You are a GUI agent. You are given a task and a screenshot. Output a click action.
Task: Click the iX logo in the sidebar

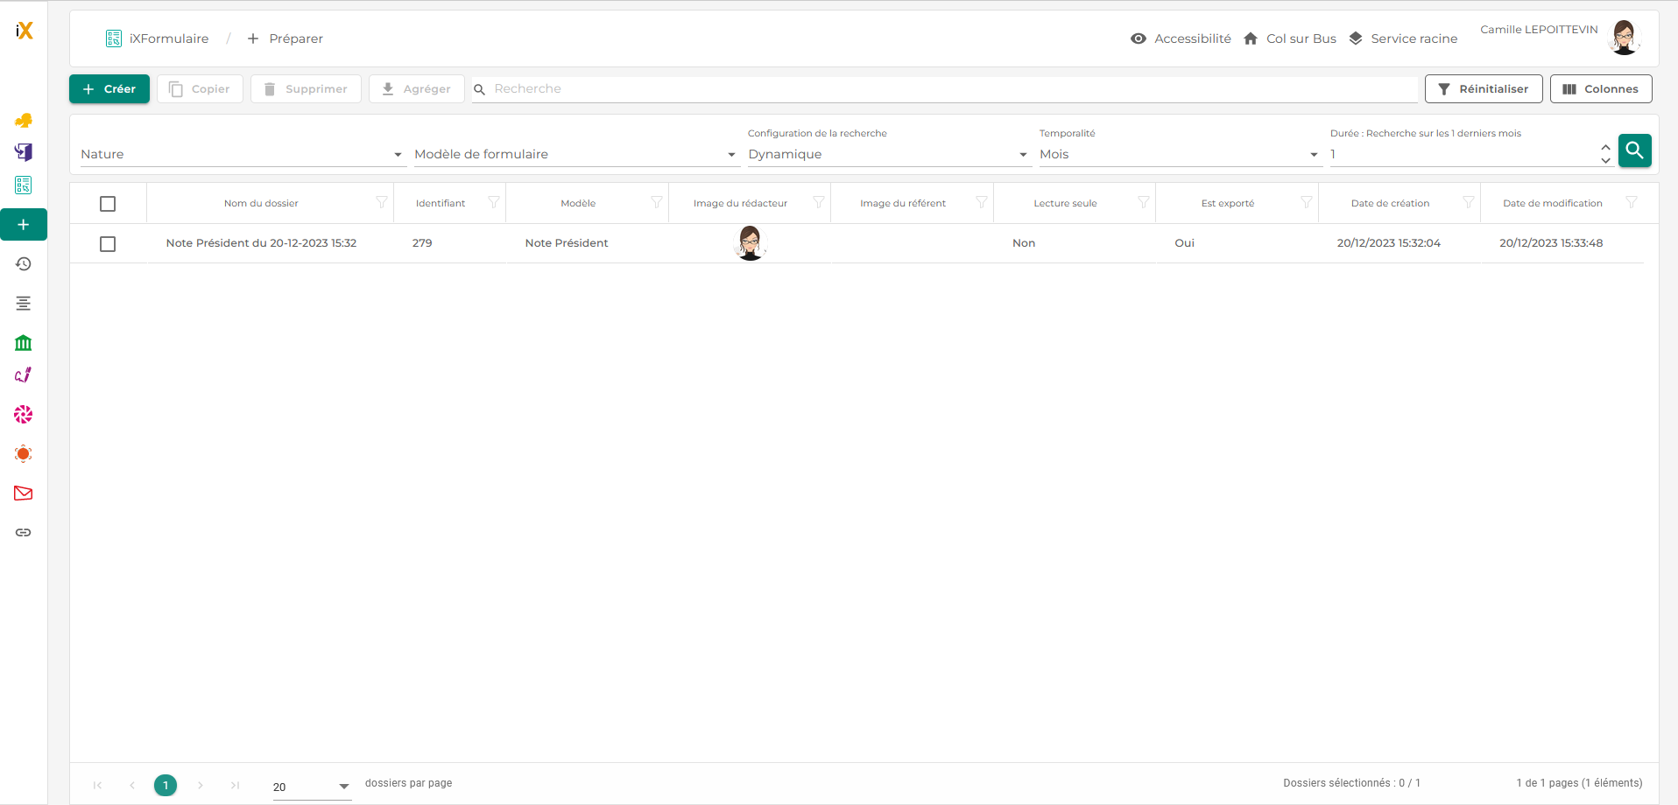pos(24,31)
